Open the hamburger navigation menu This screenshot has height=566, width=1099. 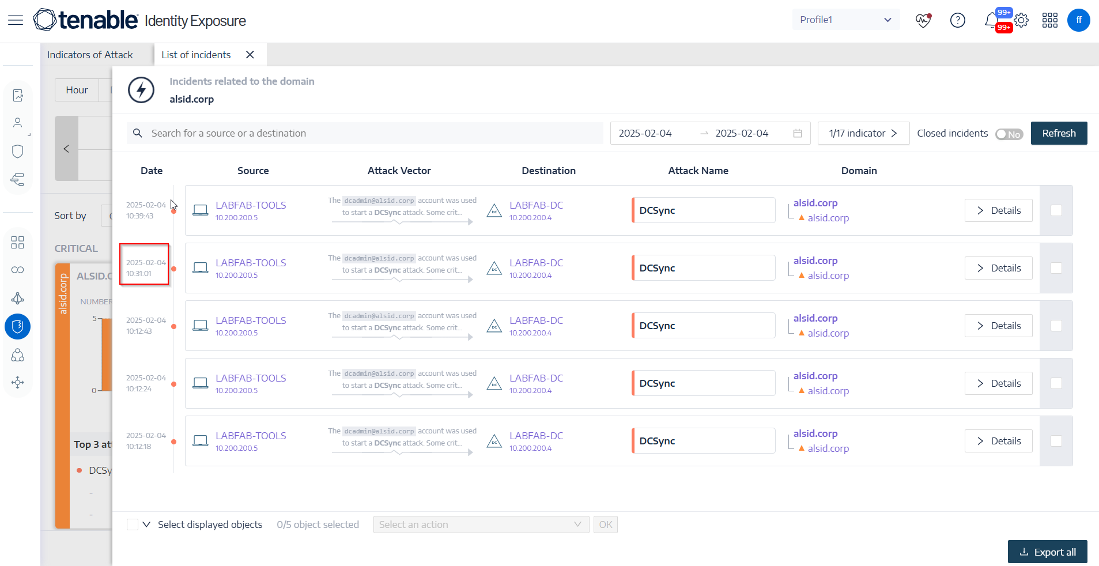(x=16, y=20)
